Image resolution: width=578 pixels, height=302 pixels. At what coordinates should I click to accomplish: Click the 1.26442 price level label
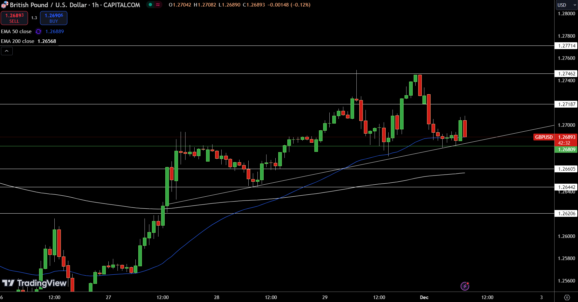tap(567, 187)
